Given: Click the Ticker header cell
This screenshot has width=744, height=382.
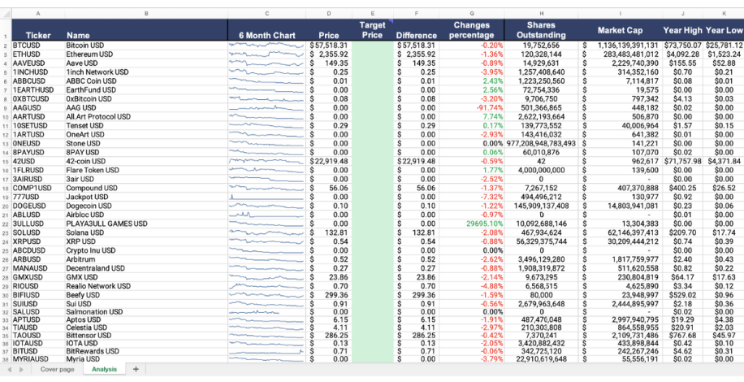Looking at the screenshot, I should click(37, 35).
